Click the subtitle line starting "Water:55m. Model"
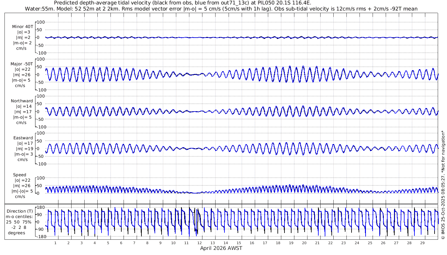The width and height of the screenshot is (447, 255). pos(221,9)
